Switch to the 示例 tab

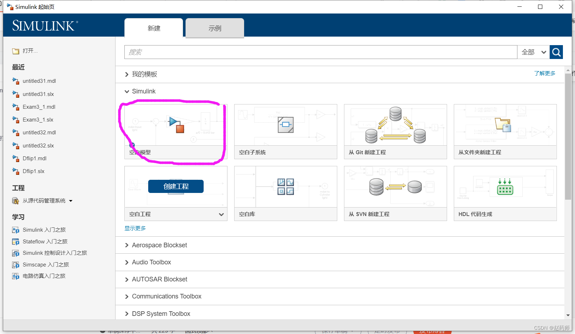[215, 28]
